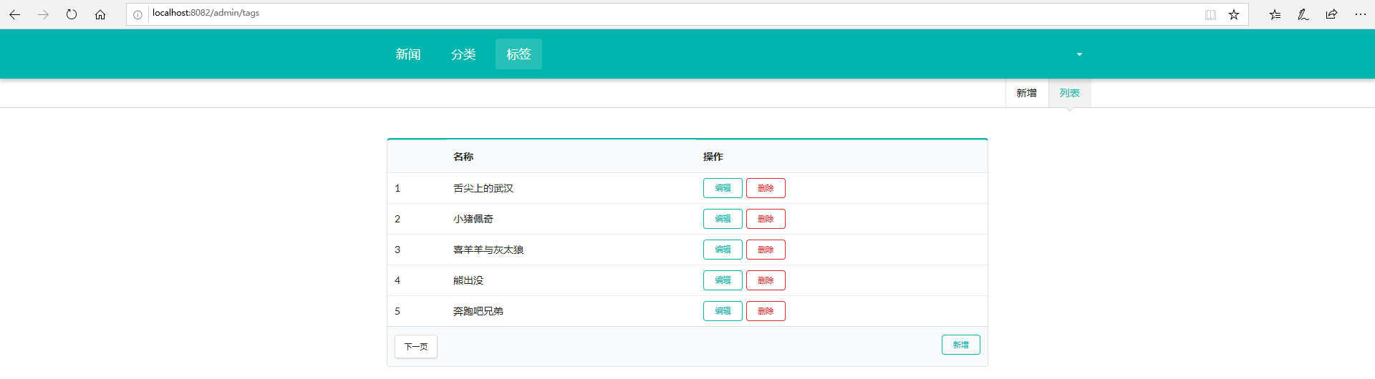The image size is (1375, 379).
Task: Edit the 舌尖上的武汉 tag
Action: (x=723, y=188)
